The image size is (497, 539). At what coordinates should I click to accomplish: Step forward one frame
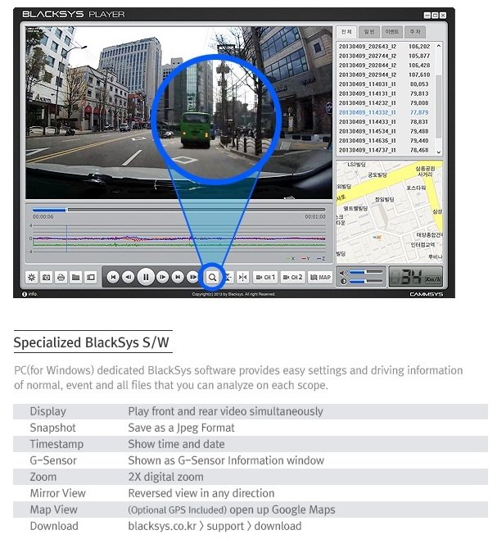pyautogui.click(x=163, y=277)
